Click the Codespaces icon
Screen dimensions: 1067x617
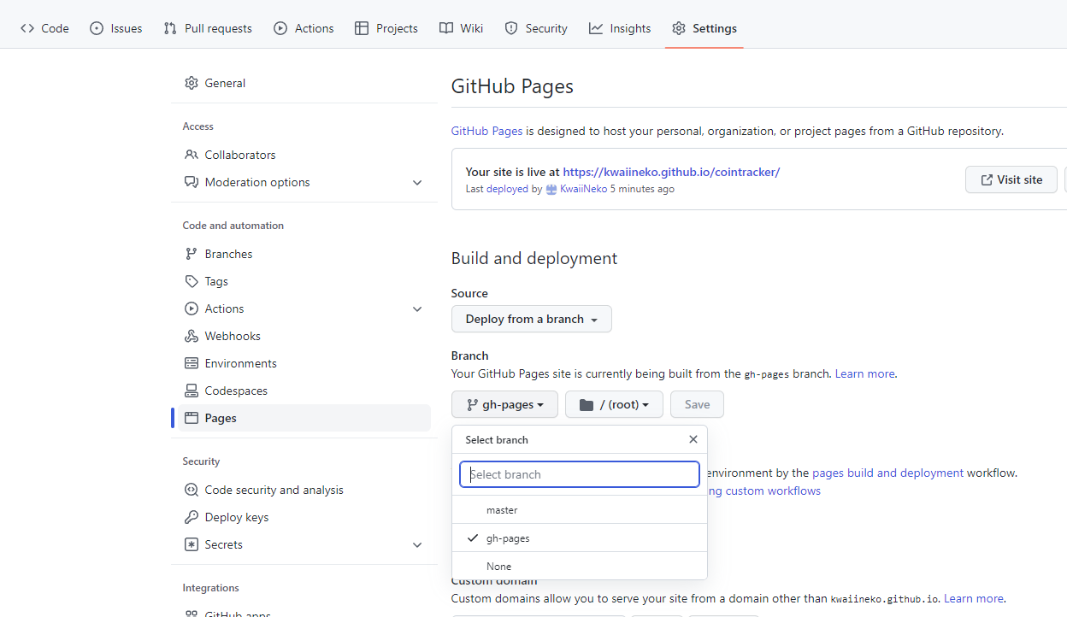192,391
